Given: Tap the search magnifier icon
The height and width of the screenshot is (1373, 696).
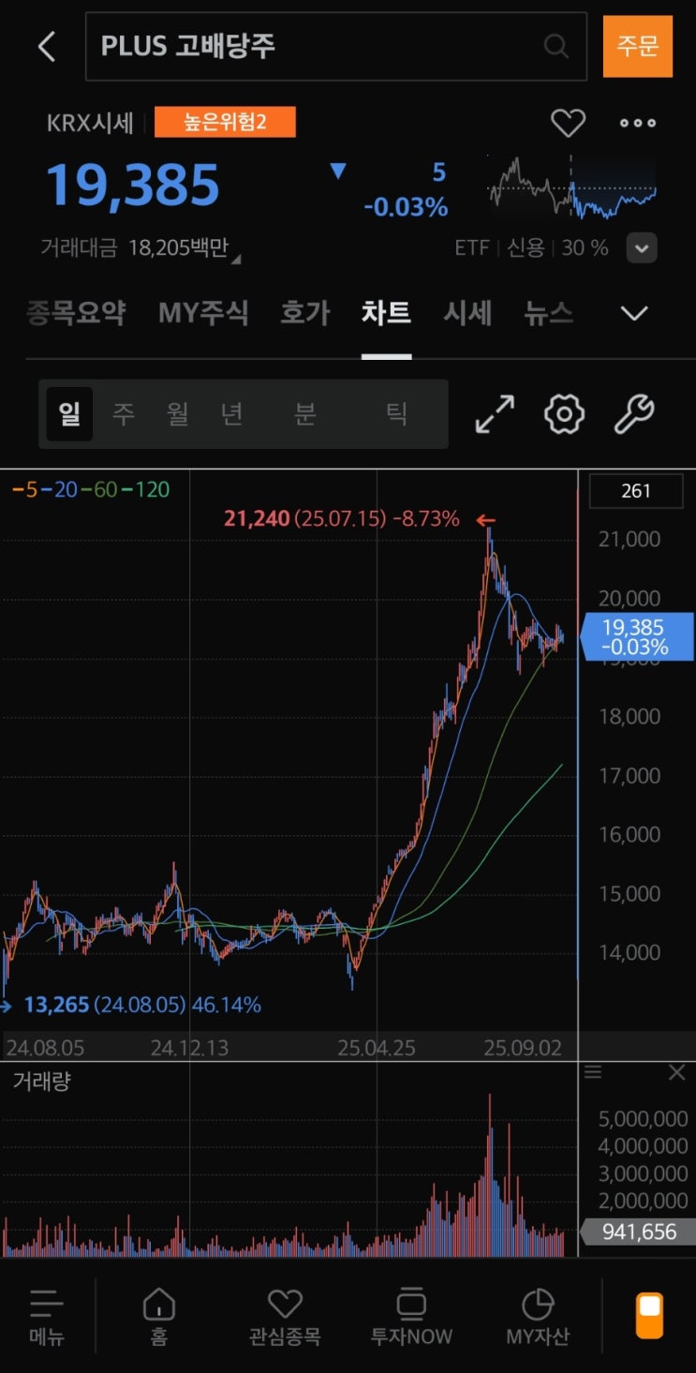Looking at the screenshot, I should pyautogui.click(x=555, y=46).
